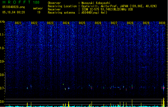Image resolution: width=168 pixels, height=107 pixels.
Task: Click the 0826 time marker
Action: point(98,23)
